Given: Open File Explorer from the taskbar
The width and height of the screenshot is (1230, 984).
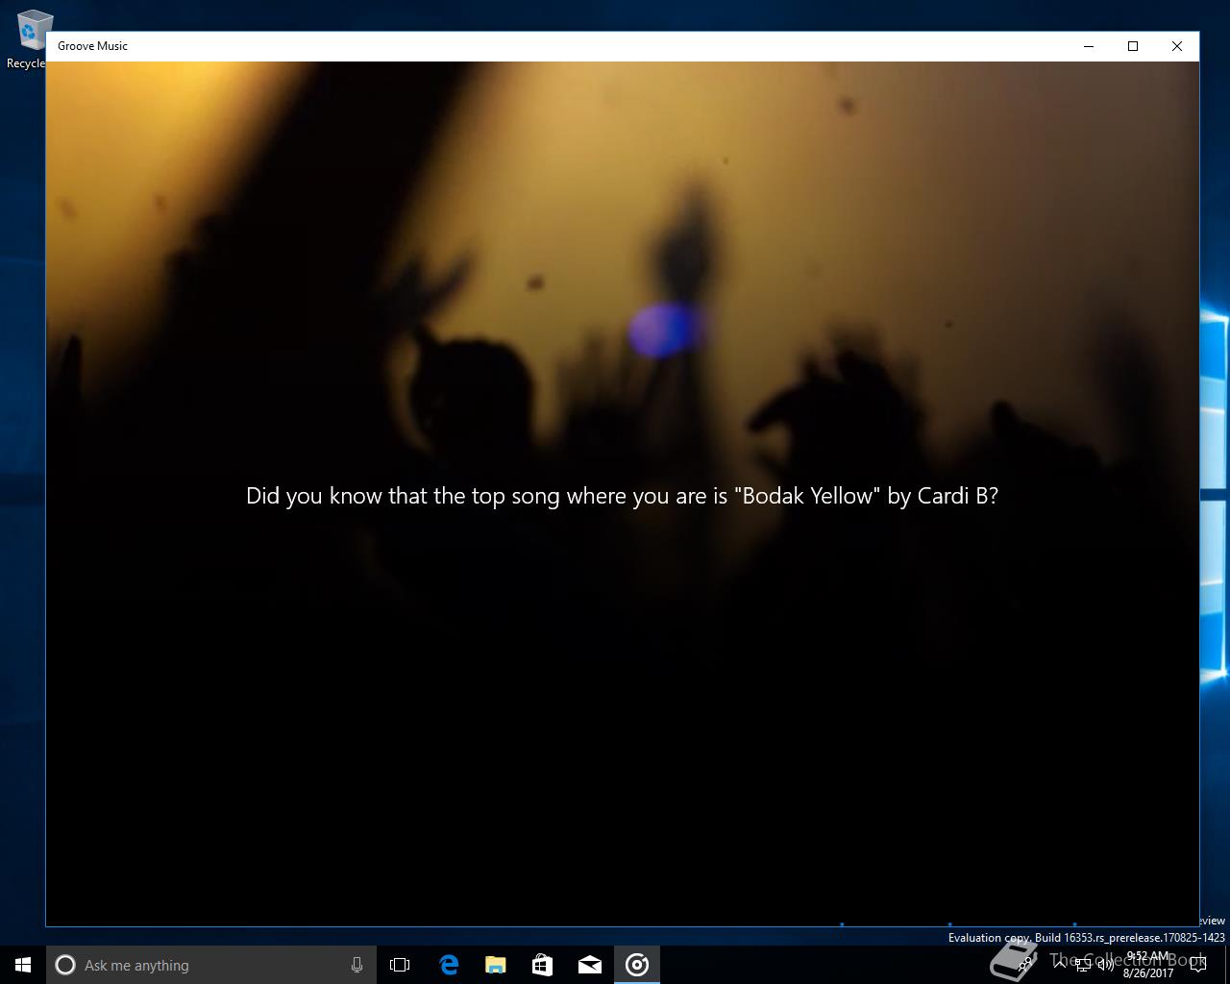Looking at the screenshot, I should [x=495, y=965].
